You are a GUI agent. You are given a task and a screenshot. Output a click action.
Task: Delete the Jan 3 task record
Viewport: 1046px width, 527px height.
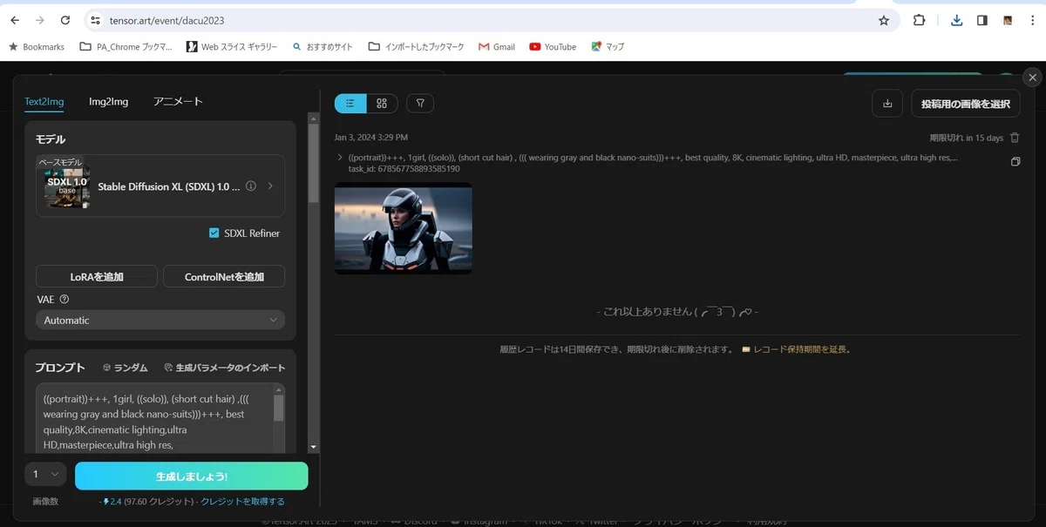(x=1015, y=138)
